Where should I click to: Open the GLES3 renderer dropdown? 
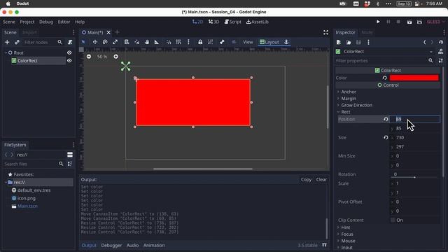click(436, 22)
